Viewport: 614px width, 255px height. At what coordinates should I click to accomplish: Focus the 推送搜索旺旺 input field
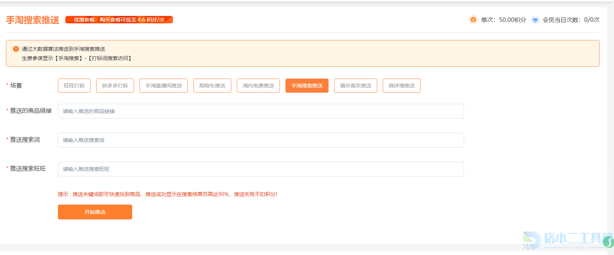[261, 169]
